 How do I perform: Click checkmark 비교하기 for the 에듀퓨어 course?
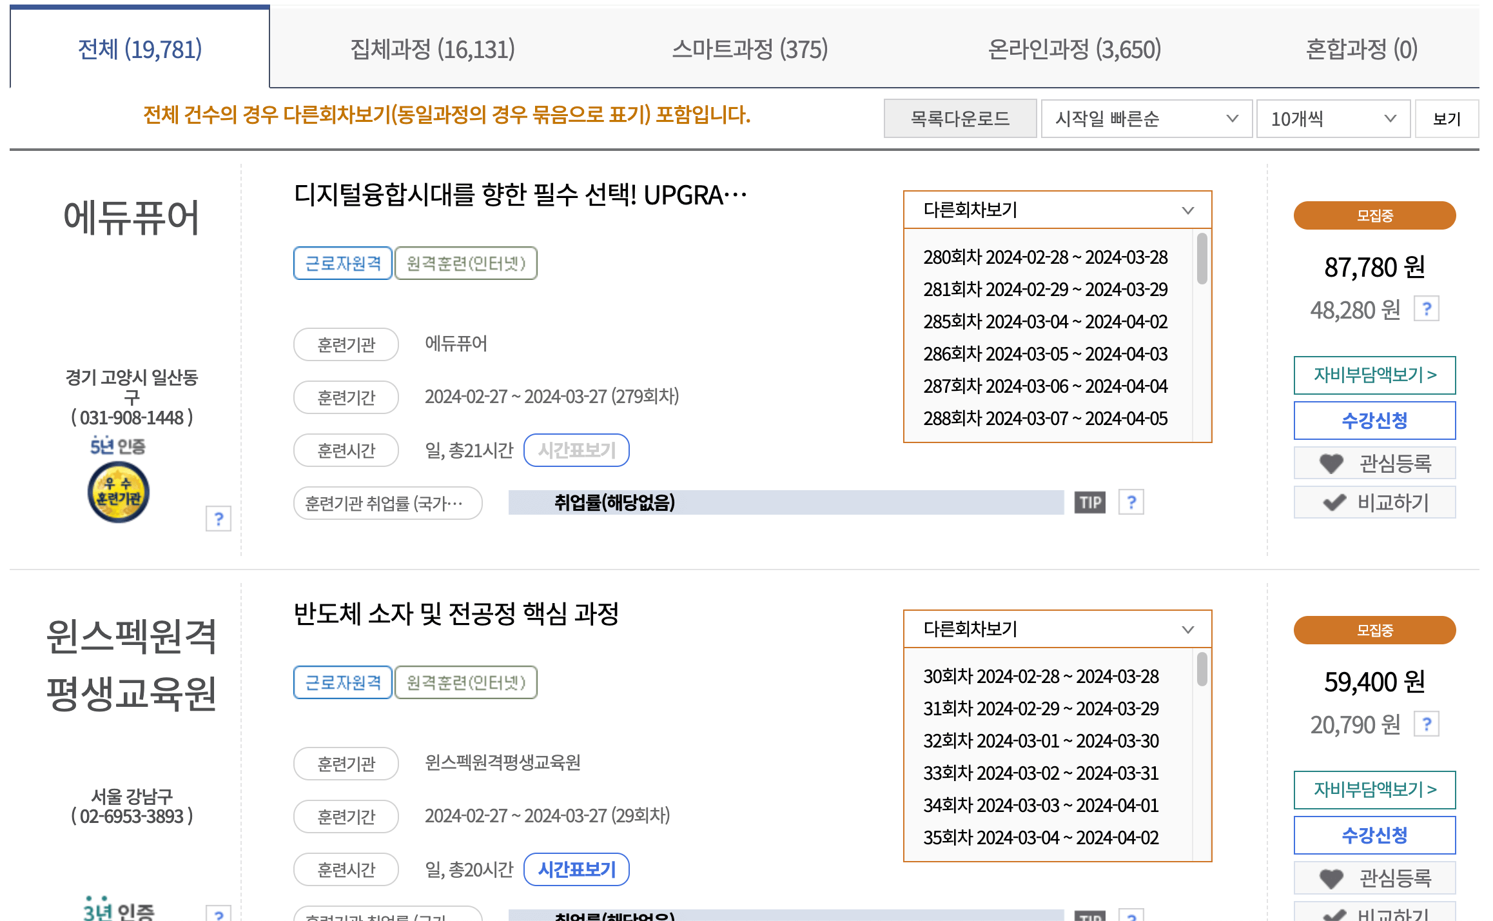click(1374, 502)
